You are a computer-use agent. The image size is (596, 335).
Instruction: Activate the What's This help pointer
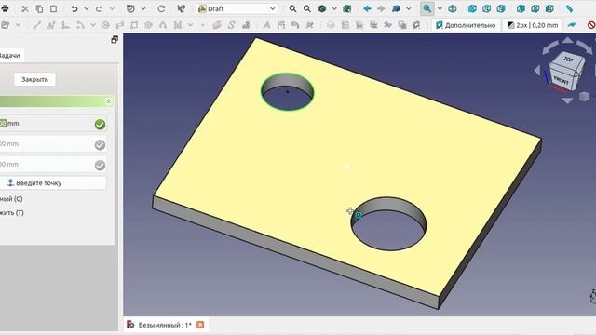182,8
